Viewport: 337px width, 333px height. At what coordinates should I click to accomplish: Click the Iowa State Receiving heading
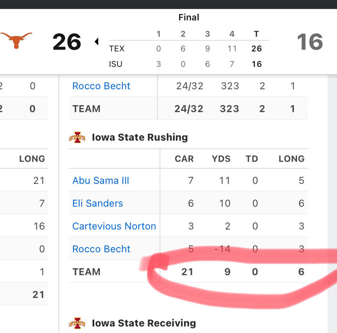[x=144, y=323]
